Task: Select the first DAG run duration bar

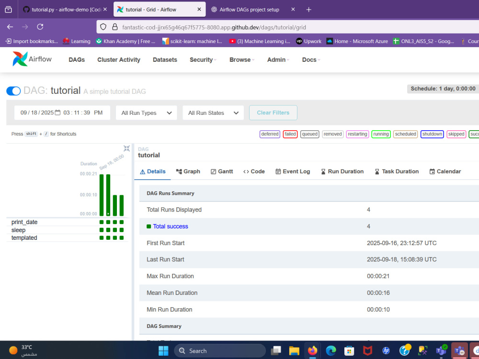Action: (x=102, y=195)
